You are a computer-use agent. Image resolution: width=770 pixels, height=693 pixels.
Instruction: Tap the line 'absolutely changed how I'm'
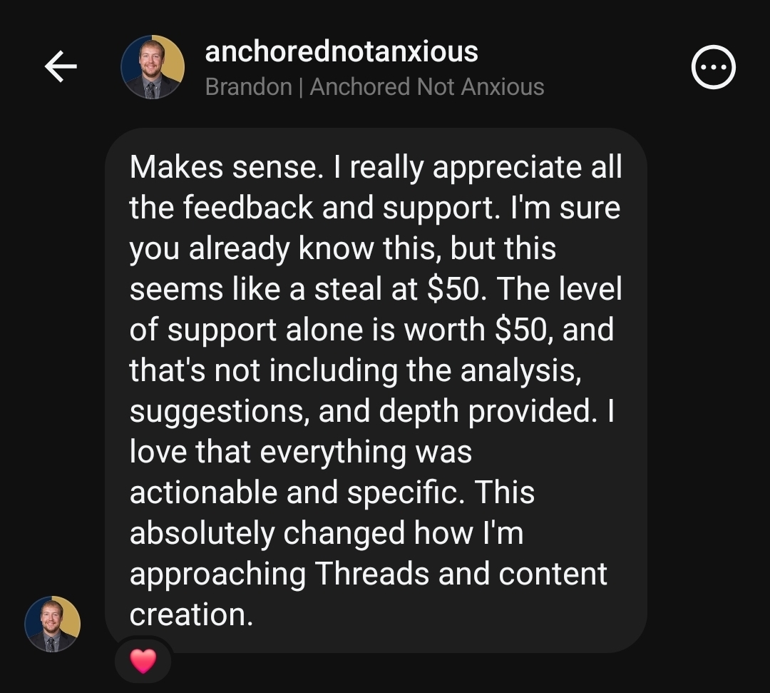point(327,533)
